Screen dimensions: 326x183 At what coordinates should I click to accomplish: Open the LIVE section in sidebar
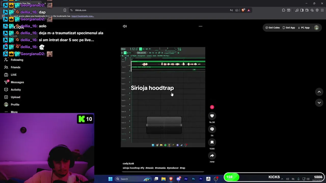click(10, 75)
